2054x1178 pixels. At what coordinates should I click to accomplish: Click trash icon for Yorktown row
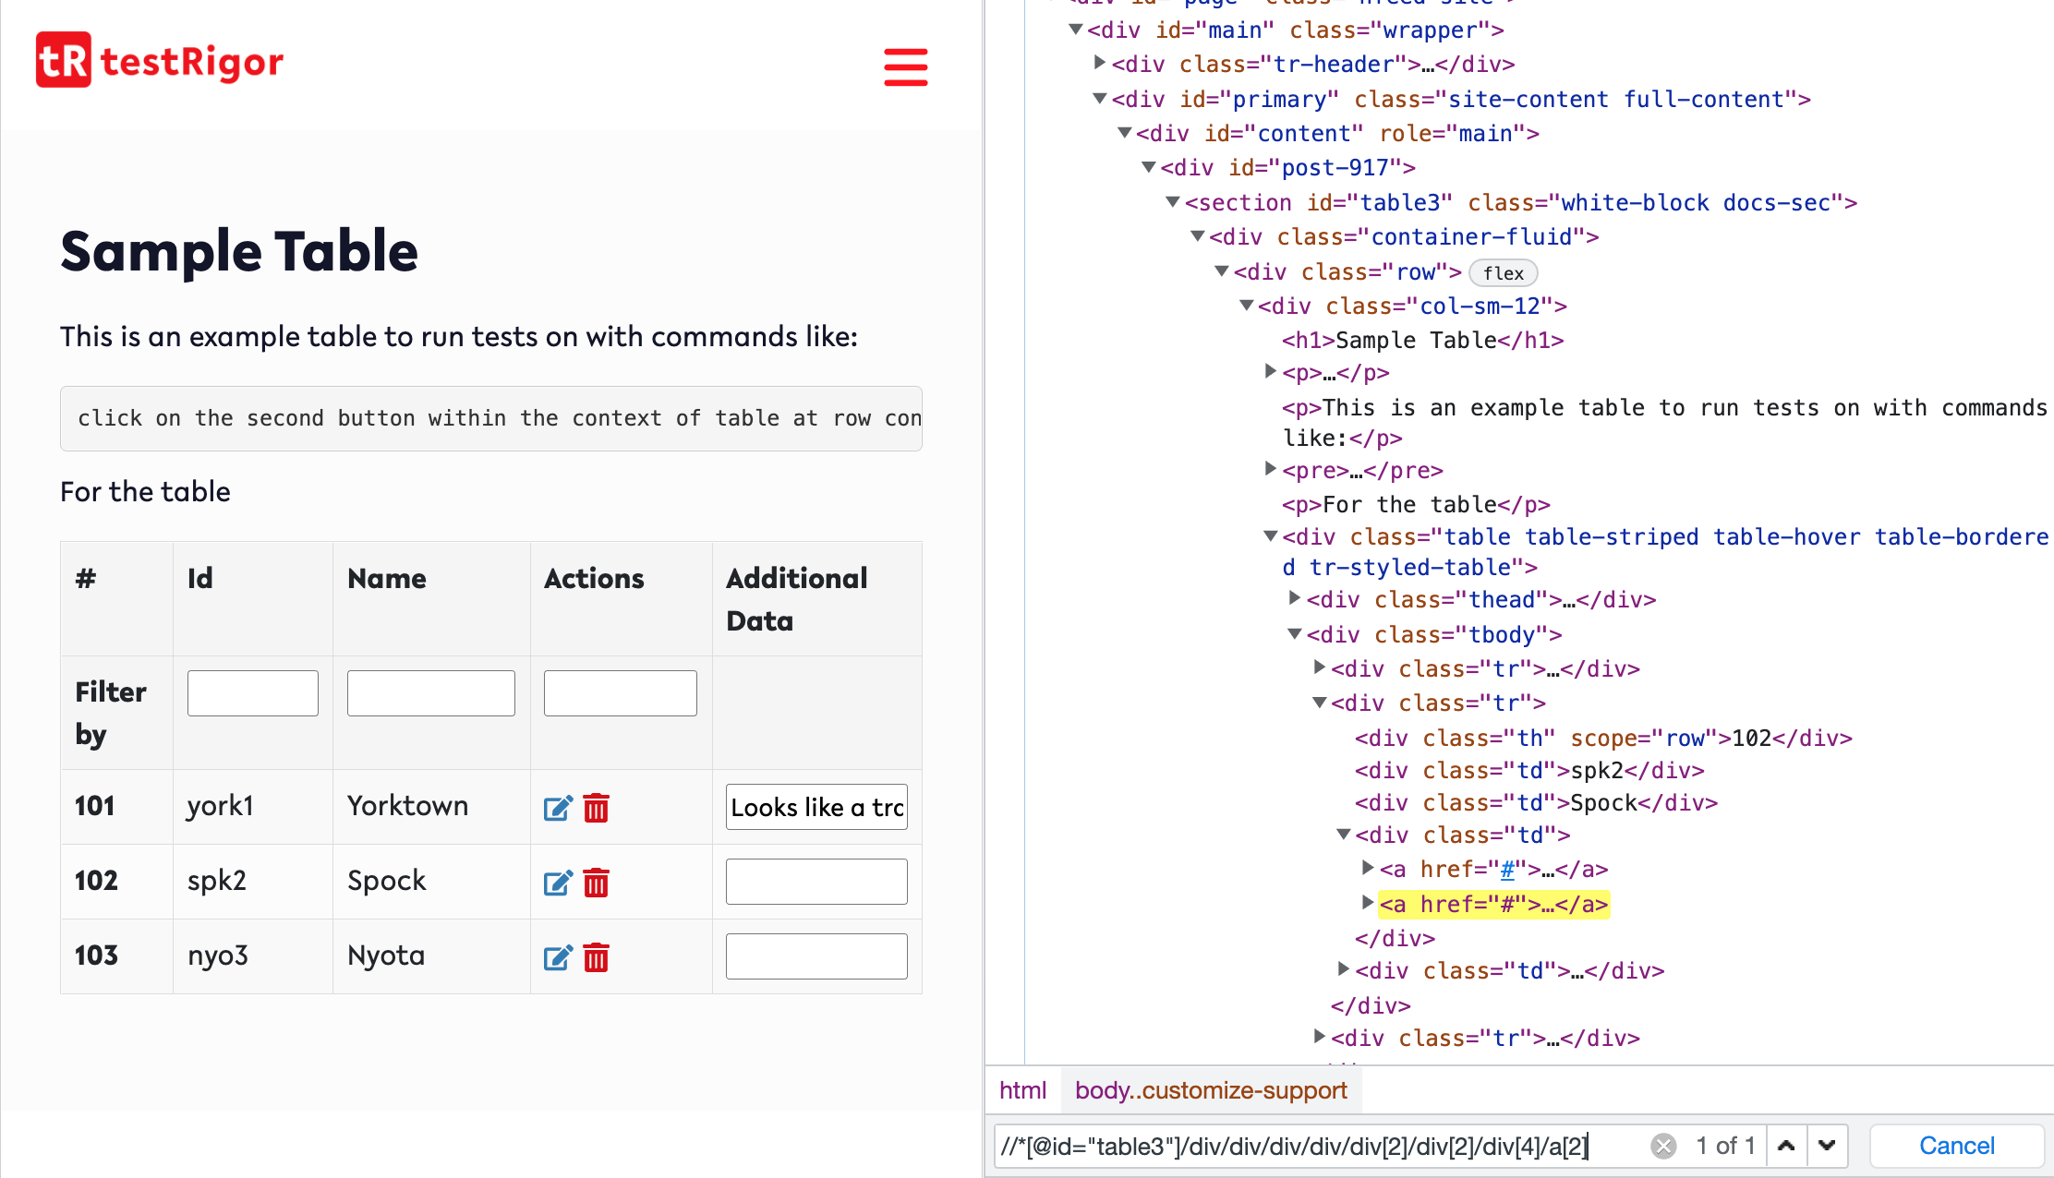coord(597,808)
